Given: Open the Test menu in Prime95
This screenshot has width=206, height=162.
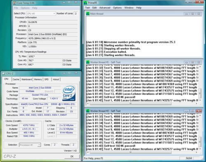Looking at the screenshot, I should (87, 8).
